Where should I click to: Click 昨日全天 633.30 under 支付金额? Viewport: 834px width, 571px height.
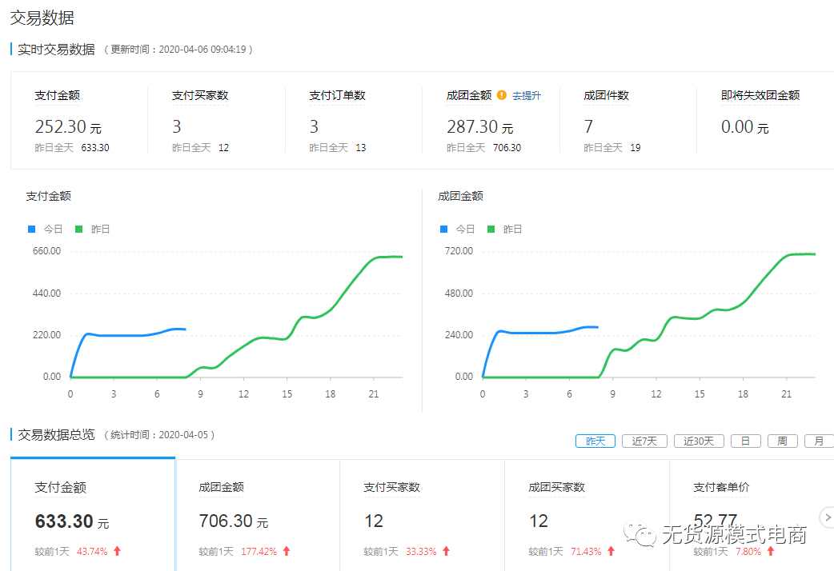pos(72,148)
